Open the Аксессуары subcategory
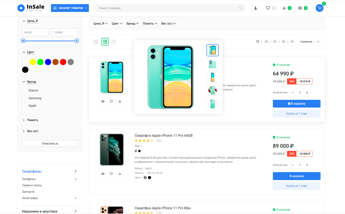 pos(30,198)
